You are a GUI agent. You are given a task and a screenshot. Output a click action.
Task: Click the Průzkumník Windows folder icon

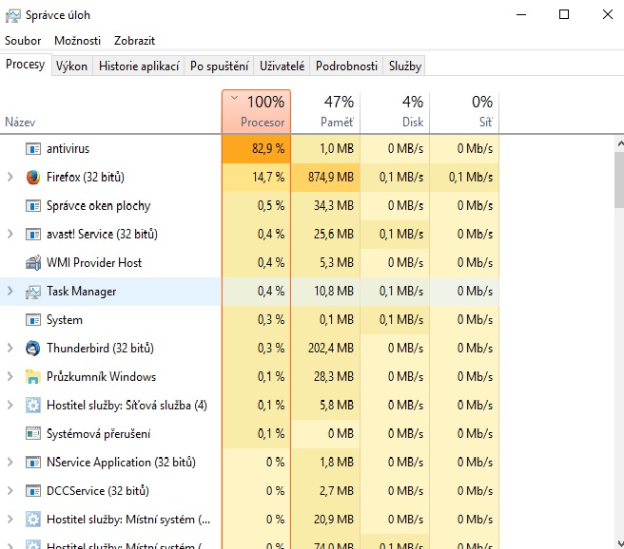(x=33, y=377)
